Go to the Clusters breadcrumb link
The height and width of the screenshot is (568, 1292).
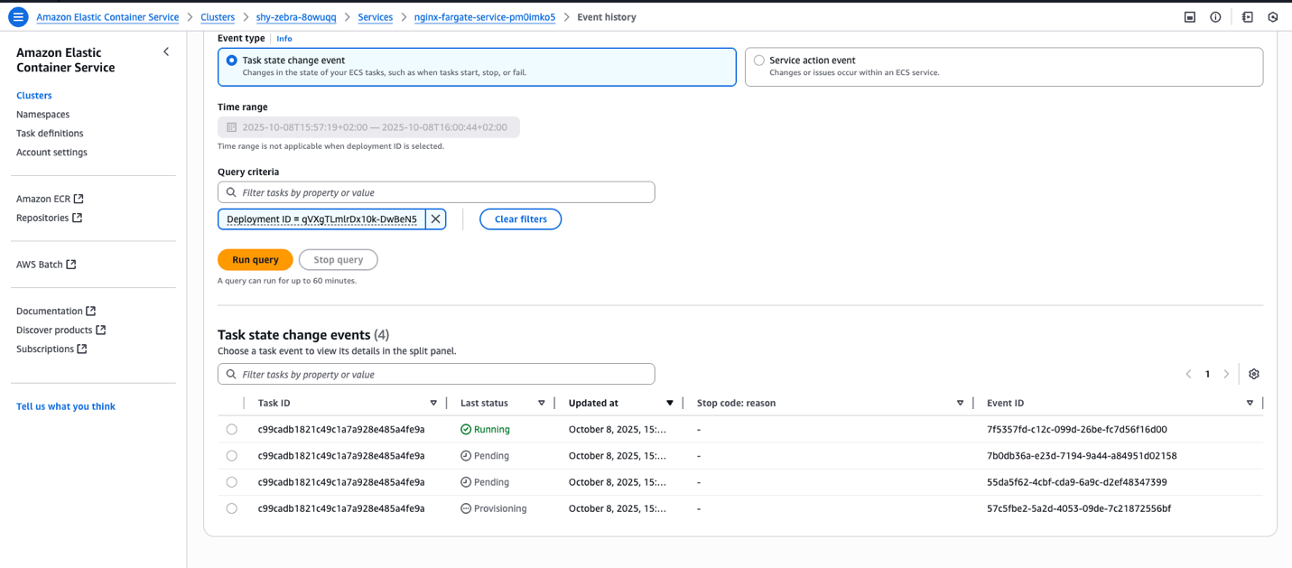(x=217, y=16)
